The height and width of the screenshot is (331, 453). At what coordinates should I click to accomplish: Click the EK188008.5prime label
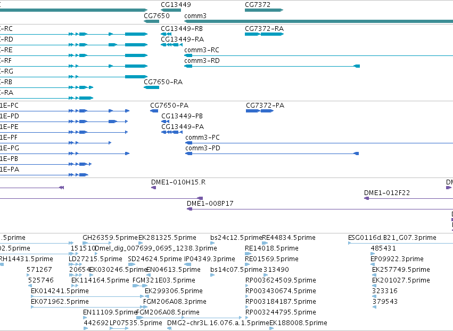tap(298, 322)
